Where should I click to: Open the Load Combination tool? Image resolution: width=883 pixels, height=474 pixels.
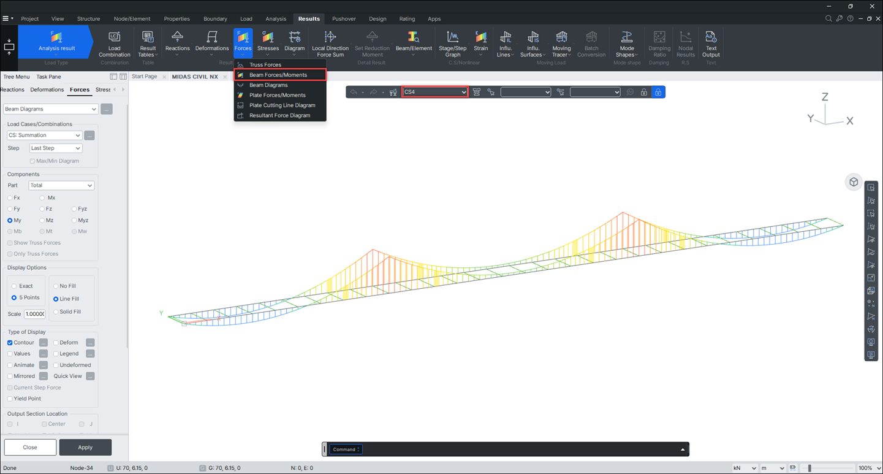pos(114,44)
